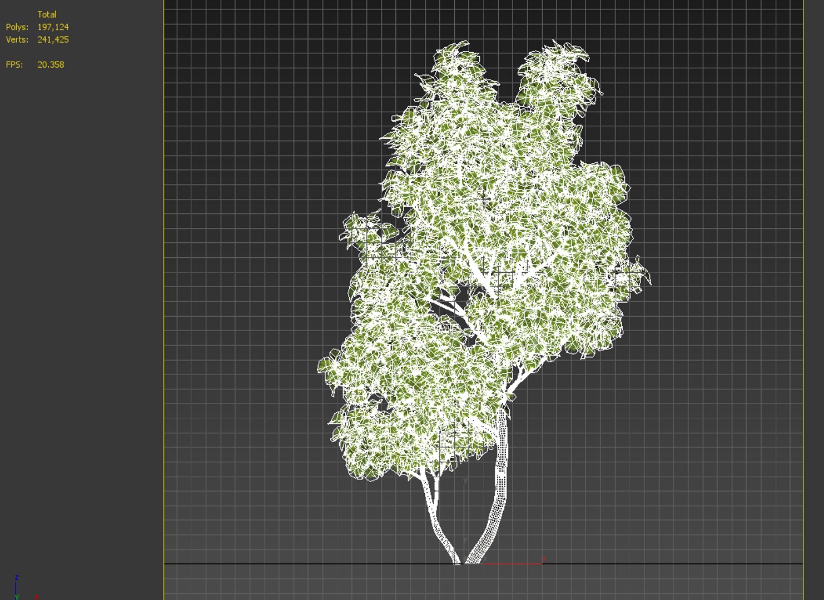Image resolution: width=824 pixels, height=600 pixels.
Task: Click the vertex count value 241,425
Action: point(53,40)
